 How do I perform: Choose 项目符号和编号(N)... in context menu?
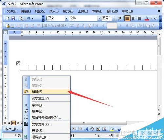47,117
